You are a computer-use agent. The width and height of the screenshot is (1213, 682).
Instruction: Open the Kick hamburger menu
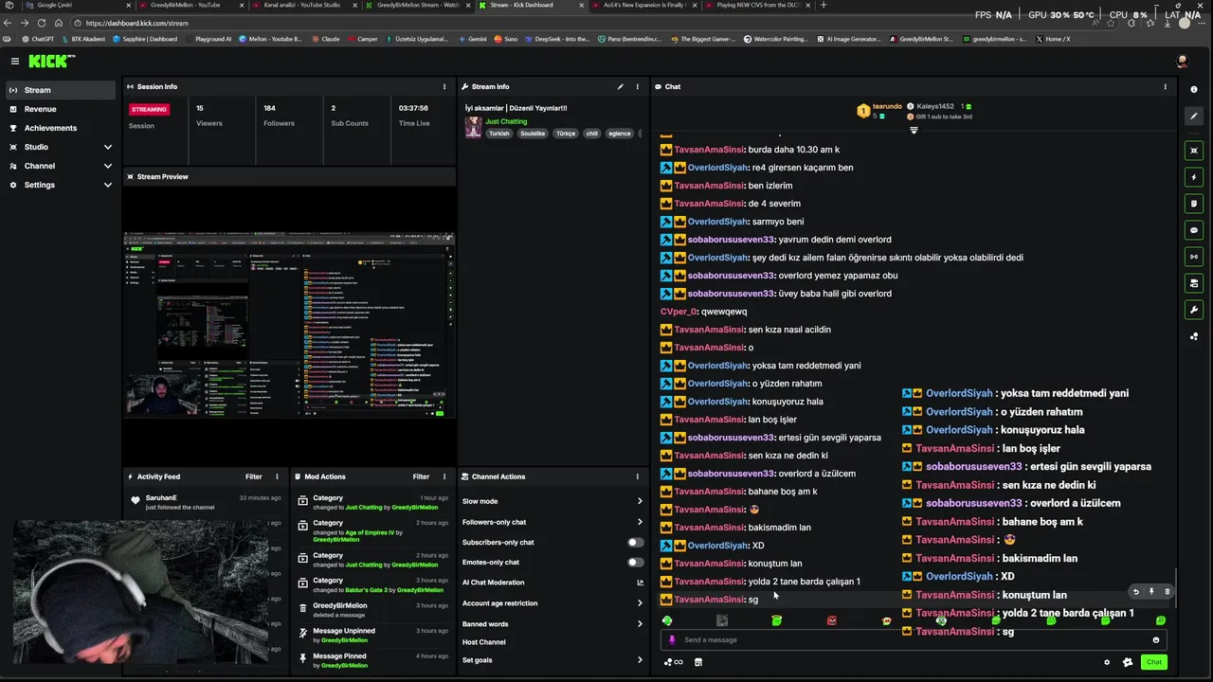click(x=14, y=61)
